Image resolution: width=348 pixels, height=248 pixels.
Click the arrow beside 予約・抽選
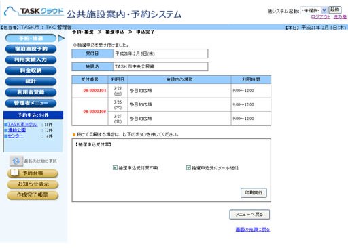pos(61,38)
